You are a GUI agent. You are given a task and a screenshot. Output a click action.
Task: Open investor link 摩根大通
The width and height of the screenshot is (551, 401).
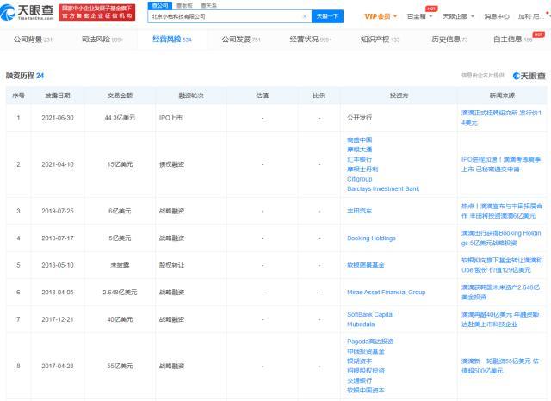pos(360,150)
